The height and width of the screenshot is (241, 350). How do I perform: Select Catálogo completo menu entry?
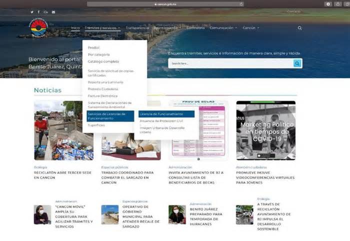tap(103, 61)
